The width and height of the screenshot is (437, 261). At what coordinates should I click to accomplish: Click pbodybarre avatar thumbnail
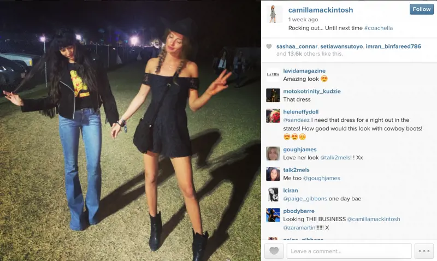coord(273,215)
